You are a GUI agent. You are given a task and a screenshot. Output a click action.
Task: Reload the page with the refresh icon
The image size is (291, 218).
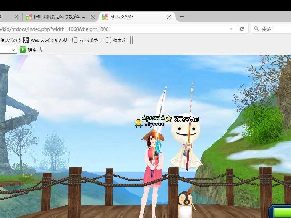click(242, 29)
